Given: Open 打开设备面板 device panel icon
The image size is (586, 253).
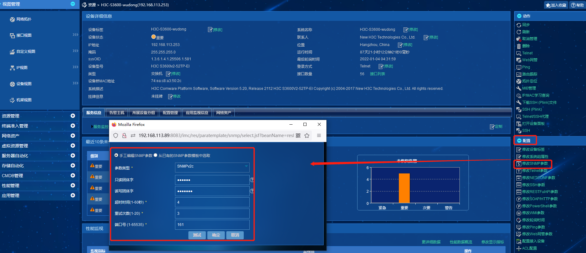Looking at the screenshot, I should [x=519, y=124].
